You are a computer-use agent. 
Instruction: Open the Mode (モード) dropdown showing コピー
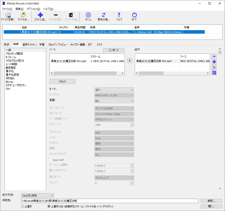tap(114, 90)
